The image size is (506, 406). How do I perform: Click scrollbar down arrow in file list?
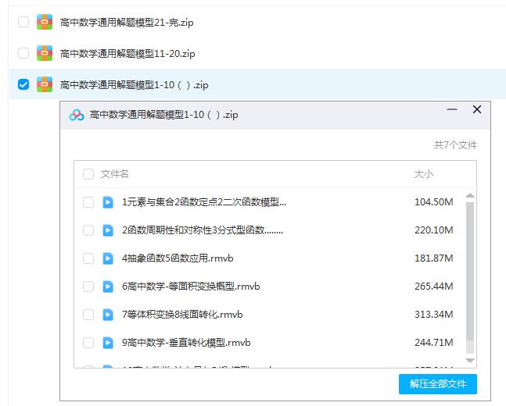[x=469, y=360]
